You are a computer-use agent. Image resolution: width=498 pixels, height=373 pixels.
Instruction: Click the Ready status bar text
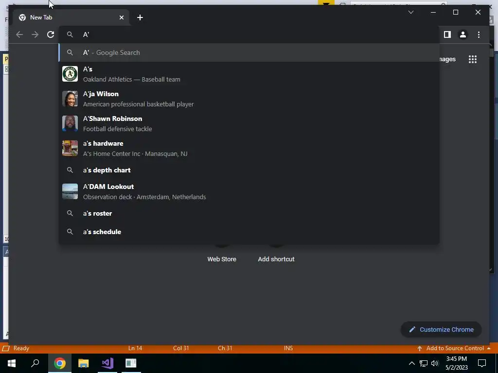point(21,348)
